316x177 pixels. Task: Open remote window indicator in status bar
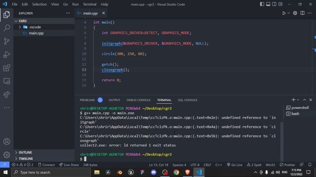(4, 165)
